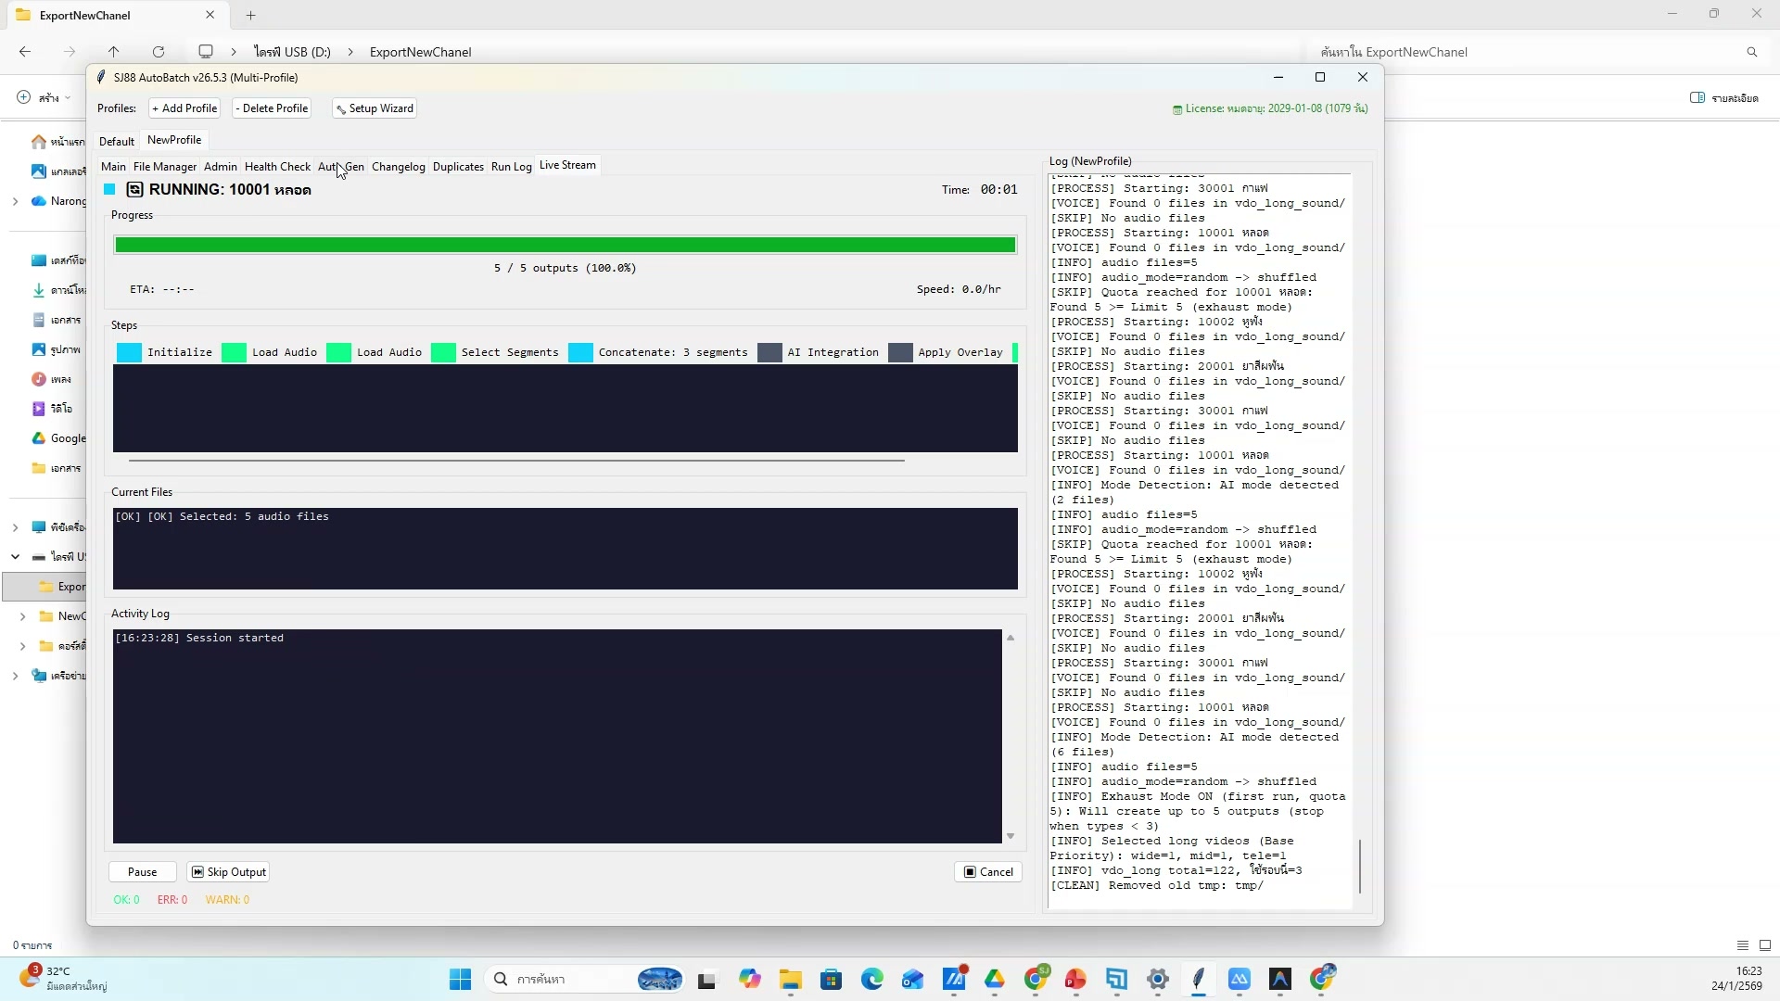
Task: Pause the running process
Action: click(x=142, y=872)
